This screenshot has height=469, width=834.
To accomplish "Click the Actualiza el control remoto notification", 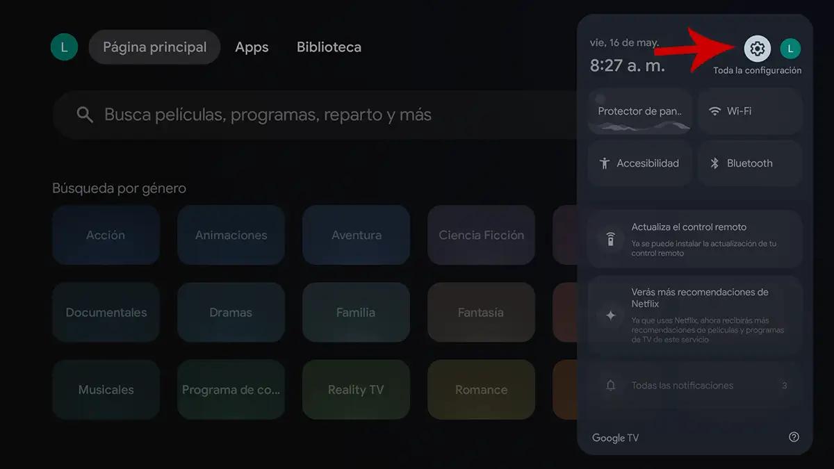I will click(695, 240).
